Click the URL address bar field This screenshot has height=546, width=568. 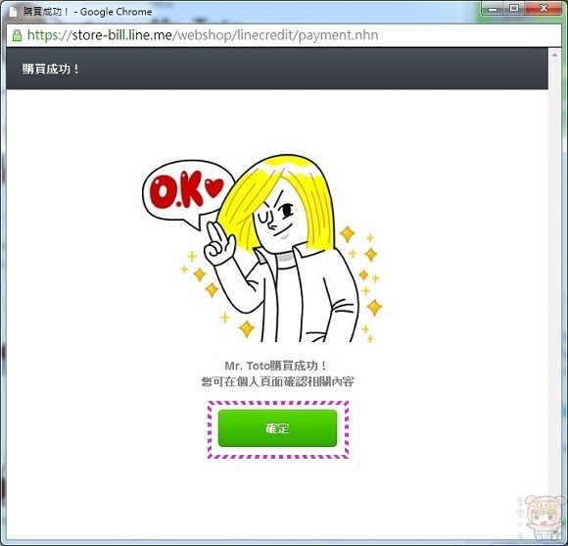click(284, 35)
